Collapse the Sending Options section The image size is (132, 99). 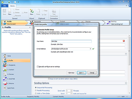(x=126, y=83)
